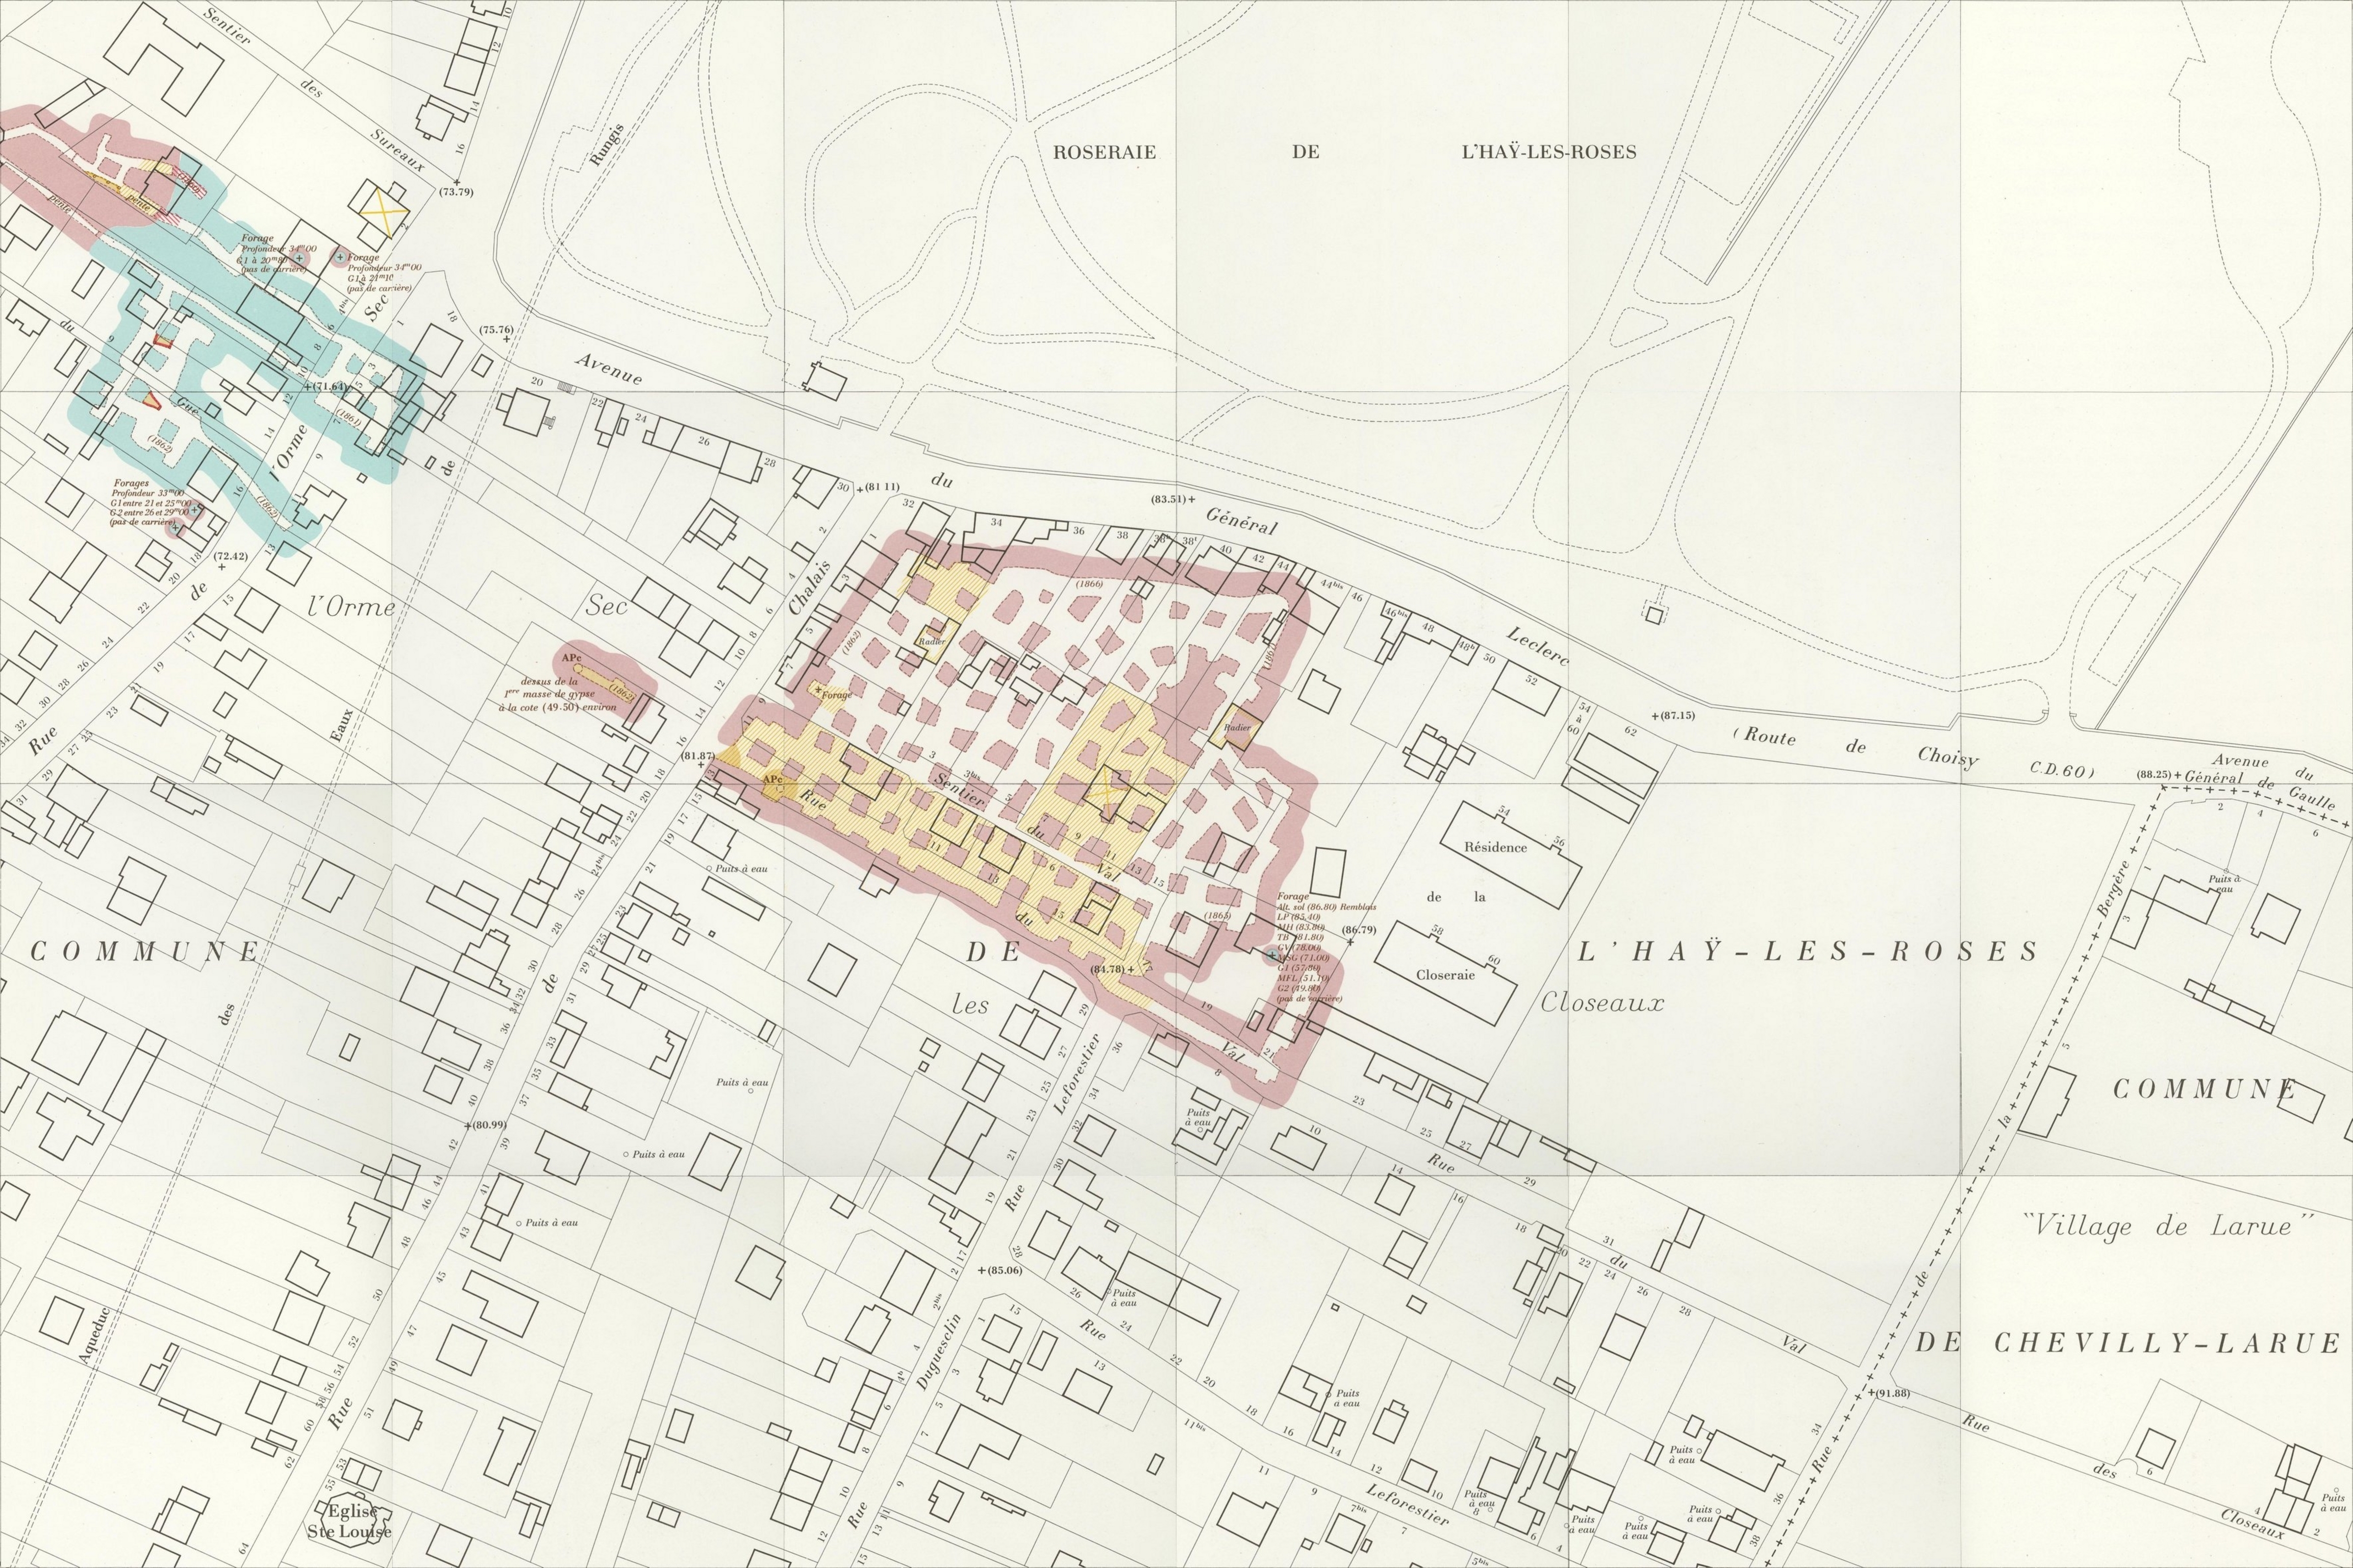Click the italic Closeaux place name

pyautogui.click(x=1602, y=1003)
